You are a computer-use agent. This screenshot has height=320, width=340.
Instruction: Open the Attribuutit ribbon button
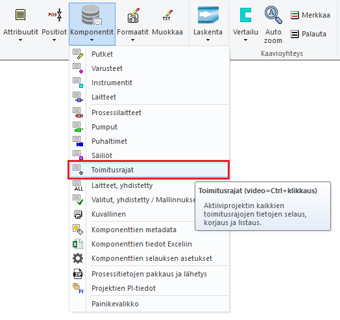point(20,23)
